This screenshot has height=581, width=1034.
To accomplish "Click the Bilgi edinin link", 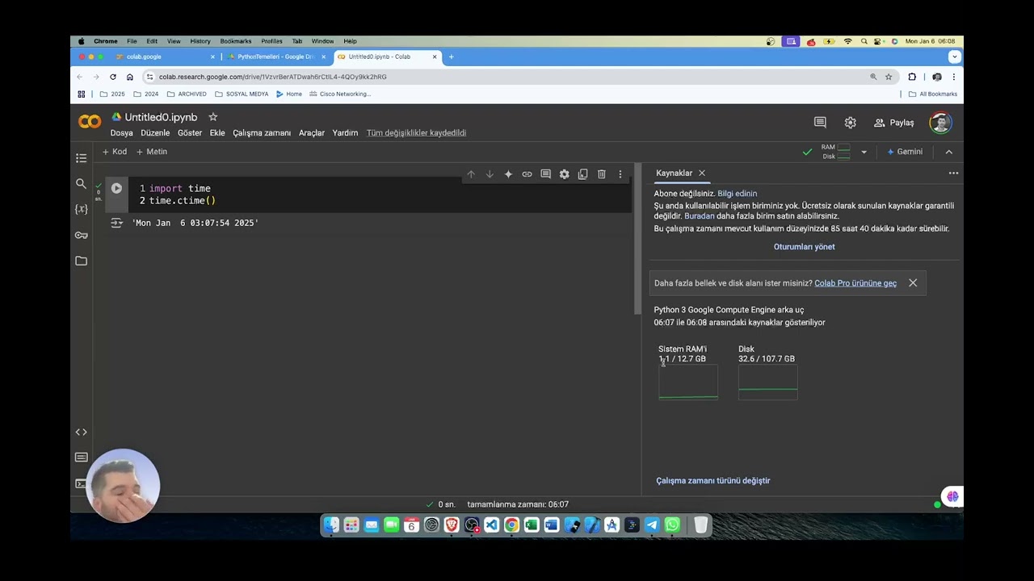I will 738,194.
